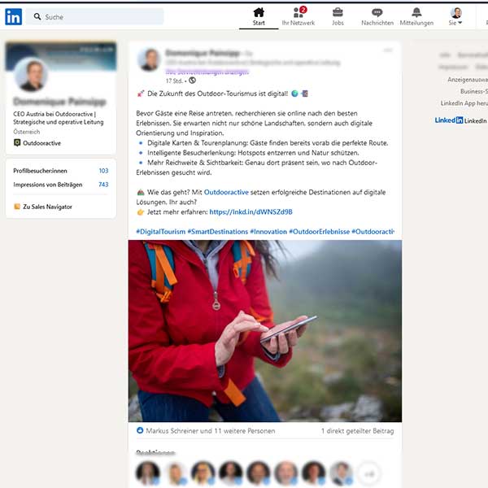Click the search magnifier icon

tap(37, 16)
